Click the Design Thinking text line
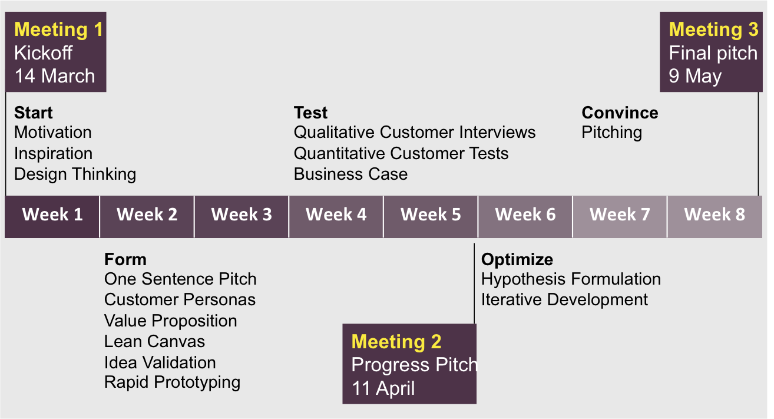The image size is (774, 419). click(75, 174)
